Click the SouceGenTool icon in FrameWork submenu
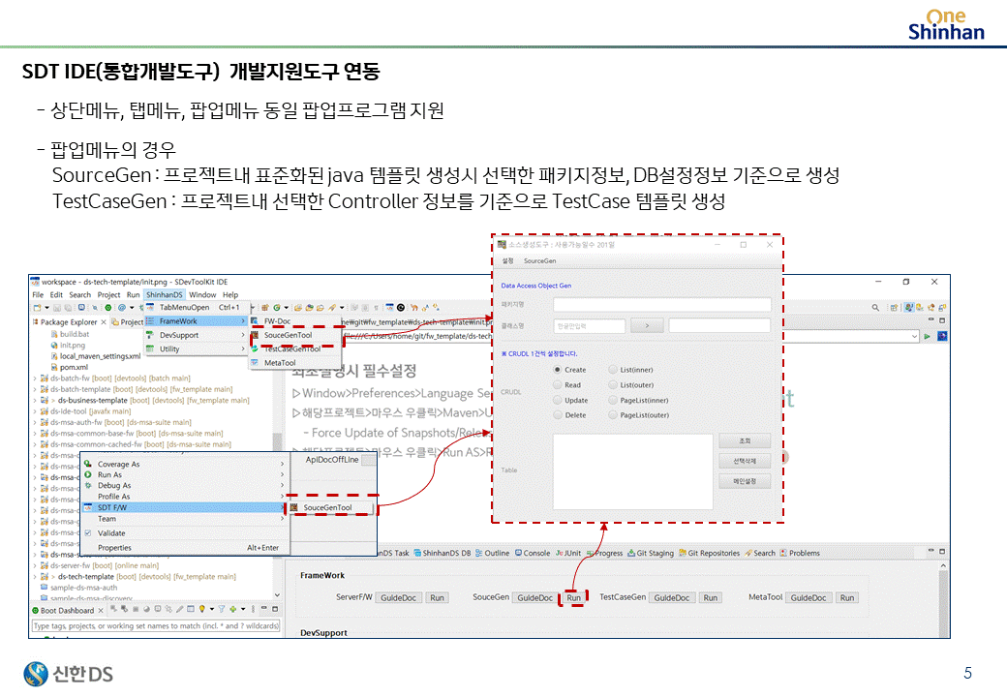This screenshot has width=1007, height=697. click(x=255, y=335)
